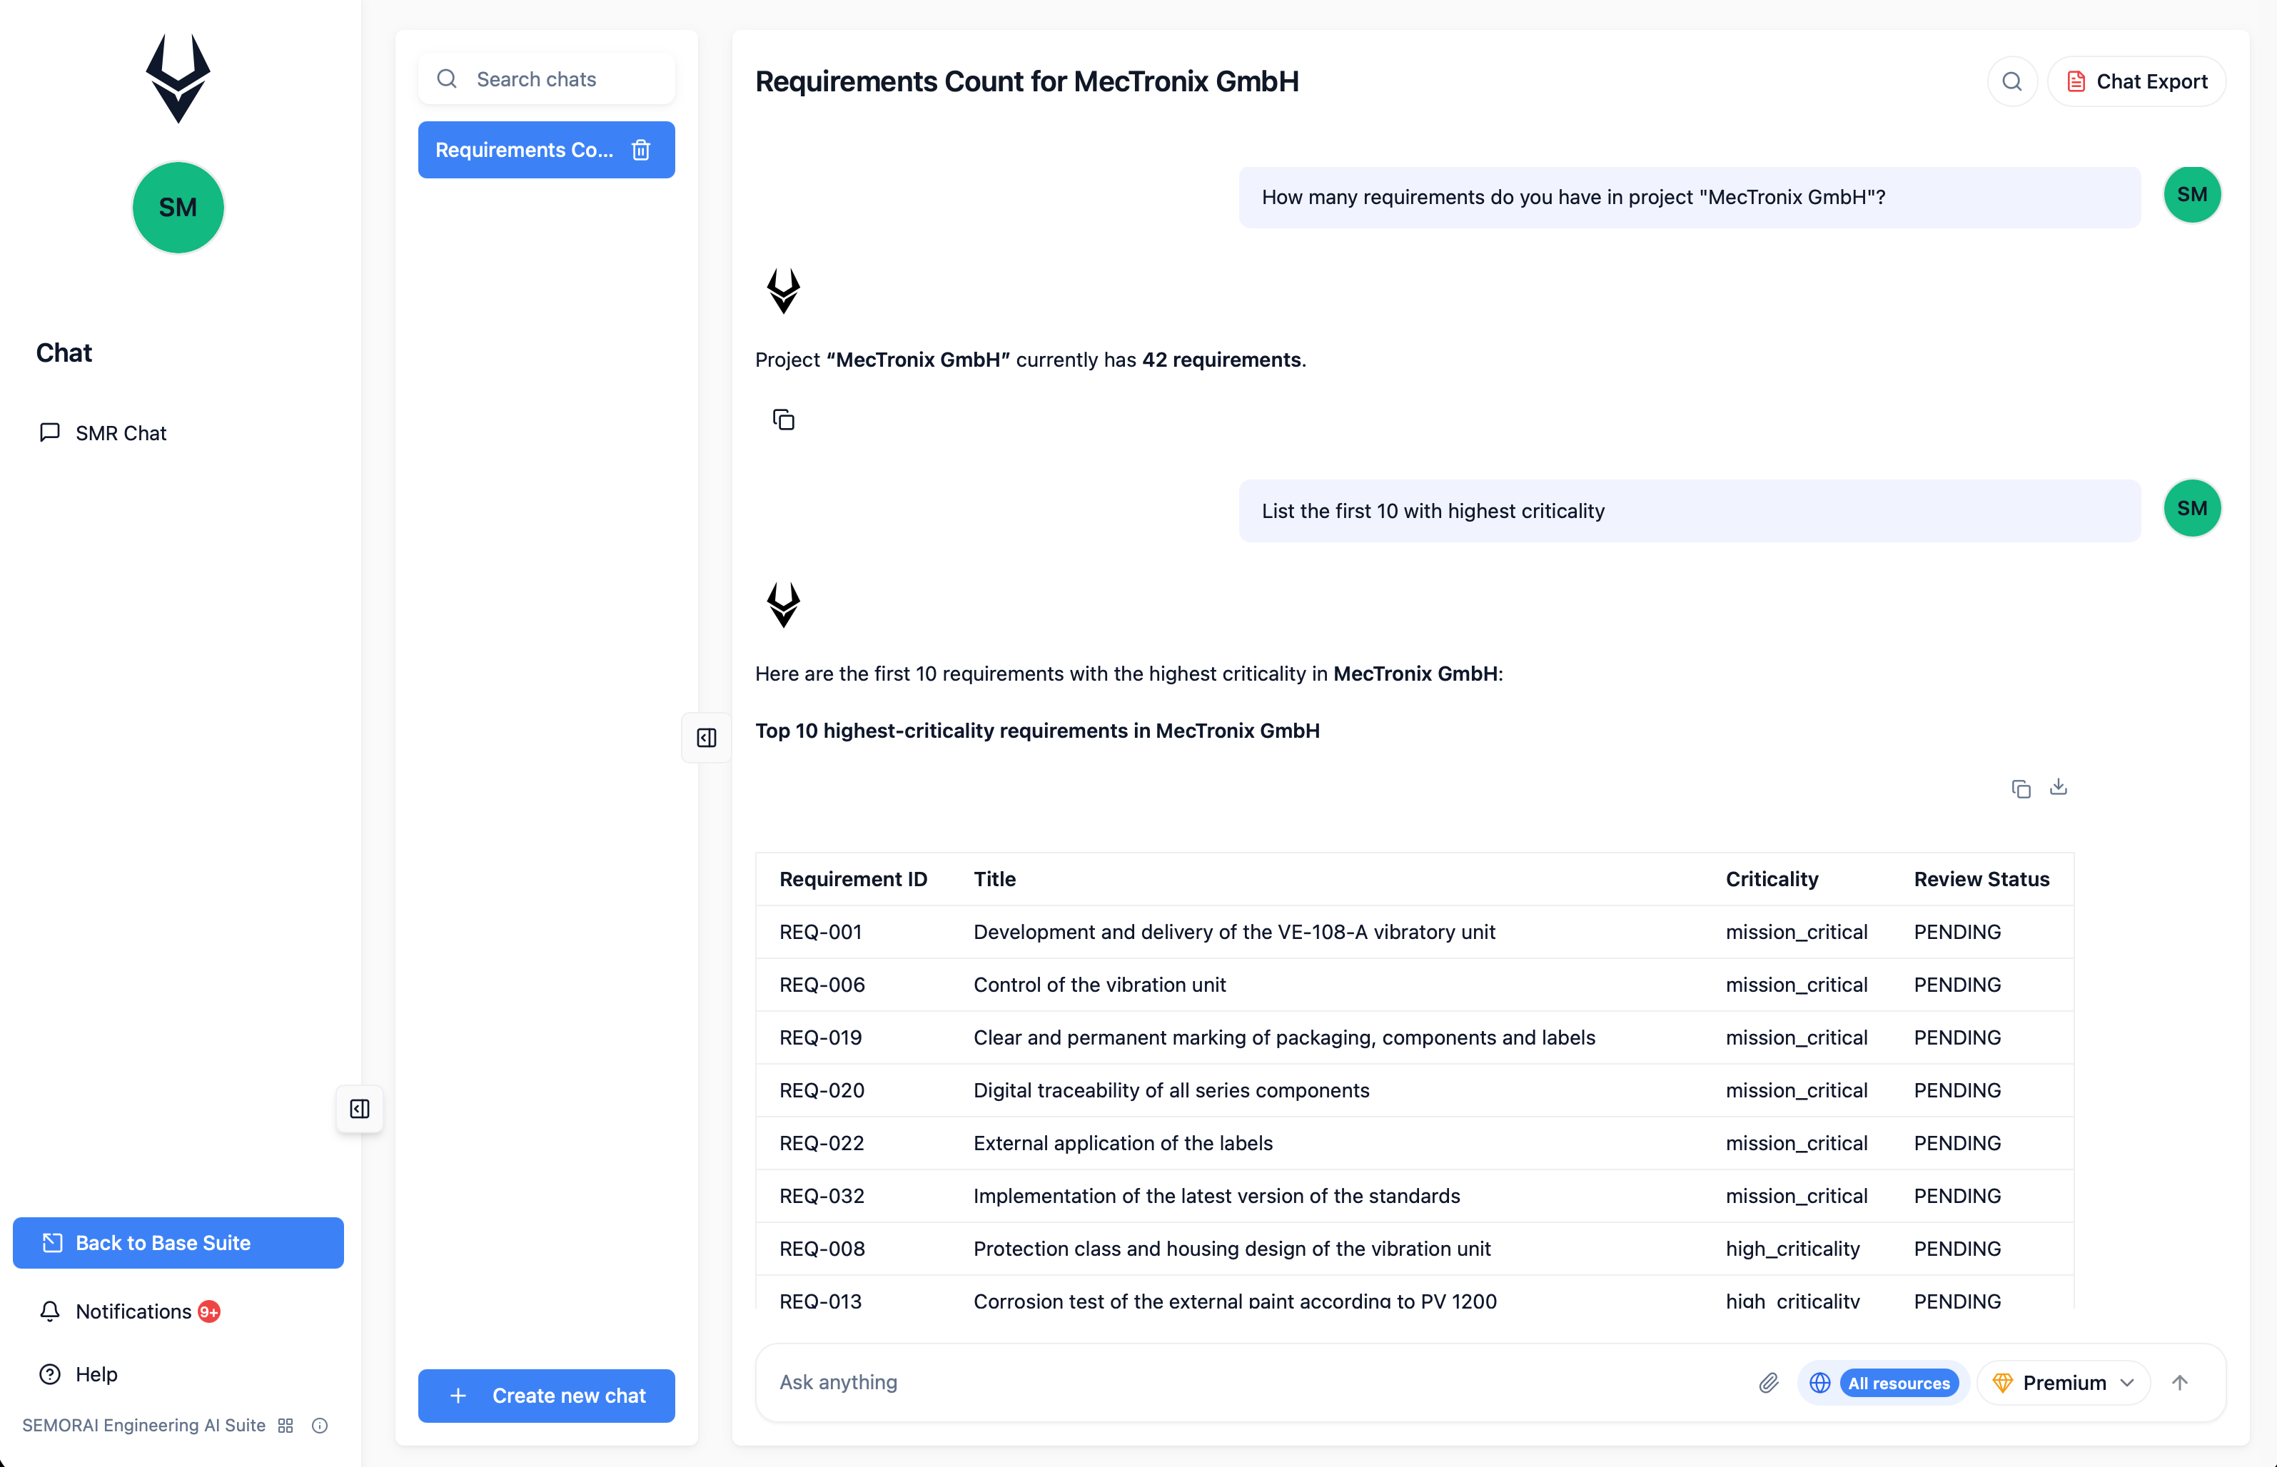Click Create new chat button

click(547, 1396)
